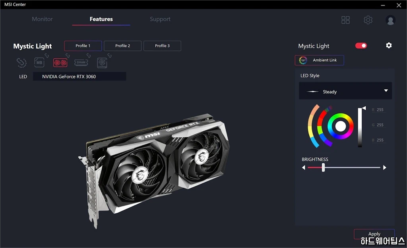The height and width of the screenshot is (248, 407).
Task: Minimize the MSI Center window
Action: (383, 5)
